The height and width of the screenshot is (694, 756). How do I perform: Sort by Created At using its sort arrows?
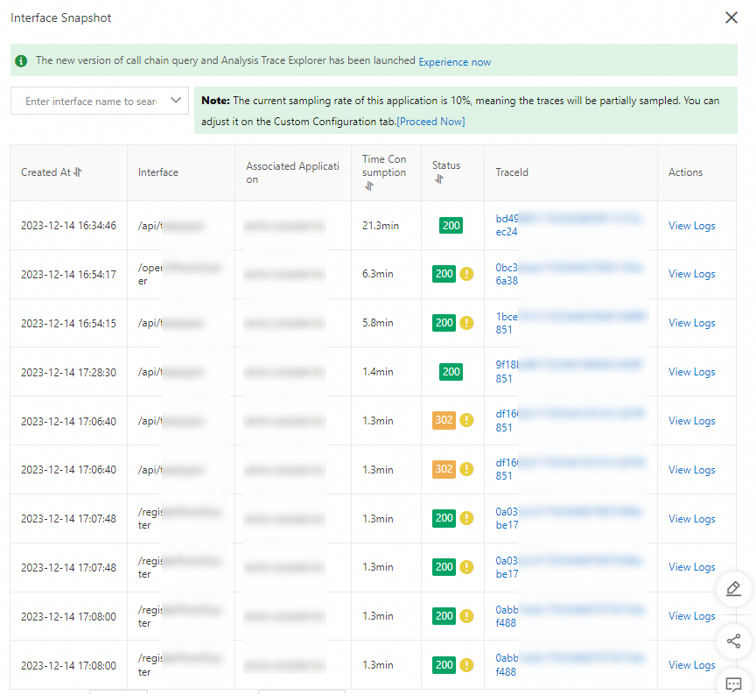(x=78, y=172)
